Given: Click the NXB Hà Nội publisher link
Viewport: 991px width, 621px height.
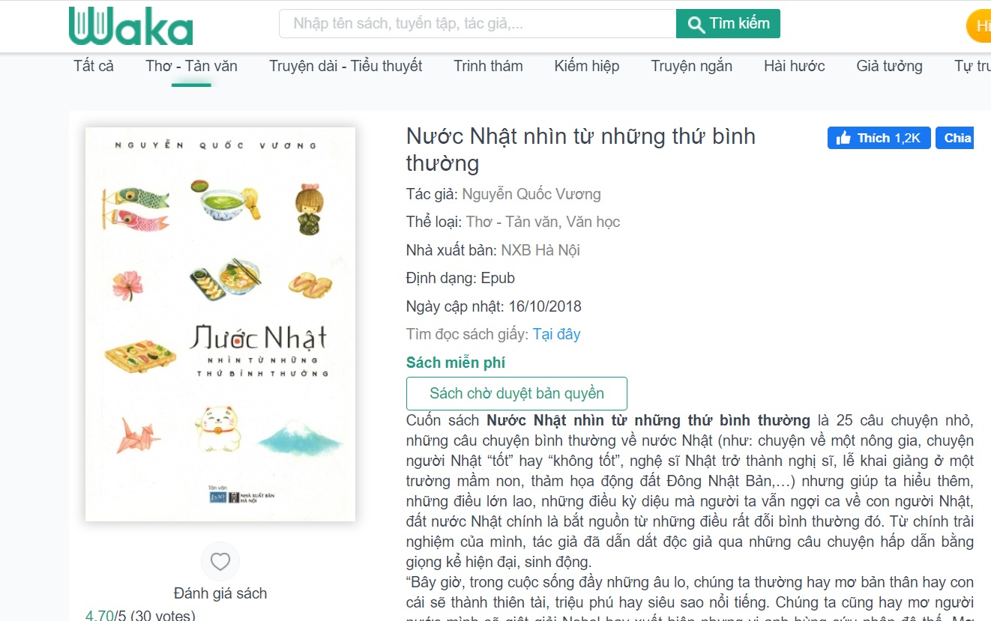Looking at the screenshot, I should [x=540, y=250].
